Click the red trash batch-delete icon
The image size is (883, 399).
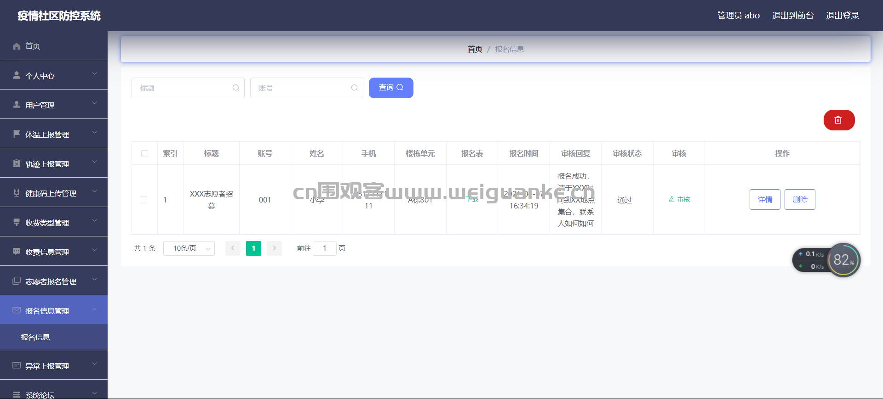pyautogui.click(x=839, y=120)
